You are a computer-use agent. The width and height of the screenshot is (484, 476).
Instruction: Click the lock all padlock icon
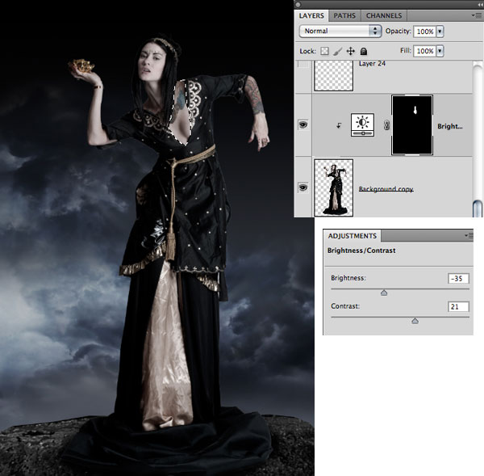click(x=364, y=51)
